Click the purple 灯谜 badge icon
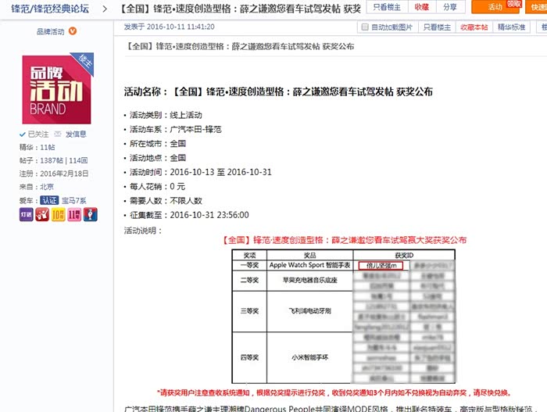The width and height of the screenshot is (547, 412). click(x=26, y=213)
